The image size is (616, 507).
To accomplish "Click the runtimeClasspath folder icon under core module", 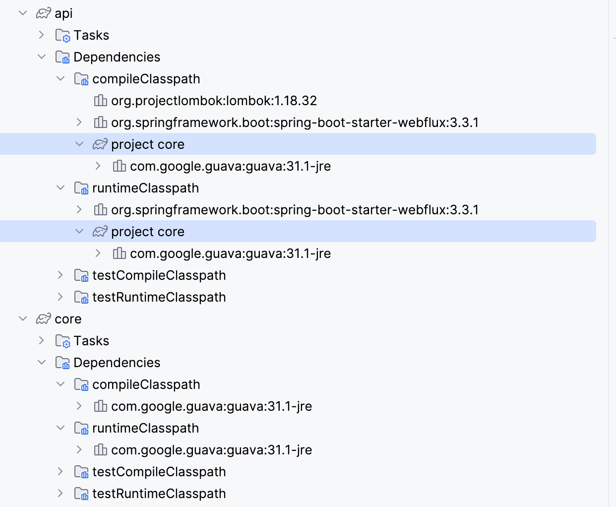I will tap(82, 428).
